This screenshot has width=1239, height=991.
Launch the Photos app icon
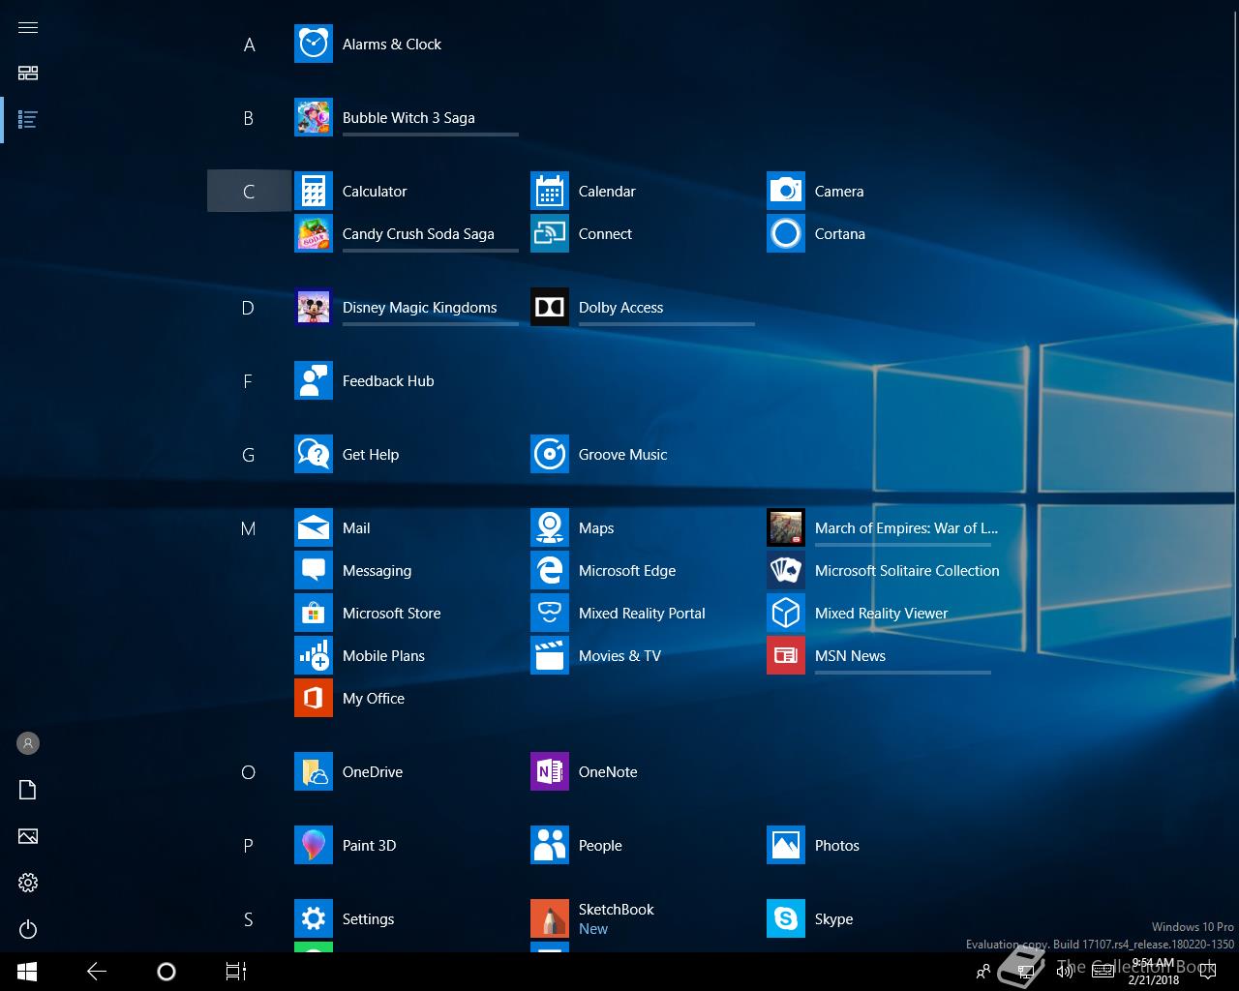[786, 846]
